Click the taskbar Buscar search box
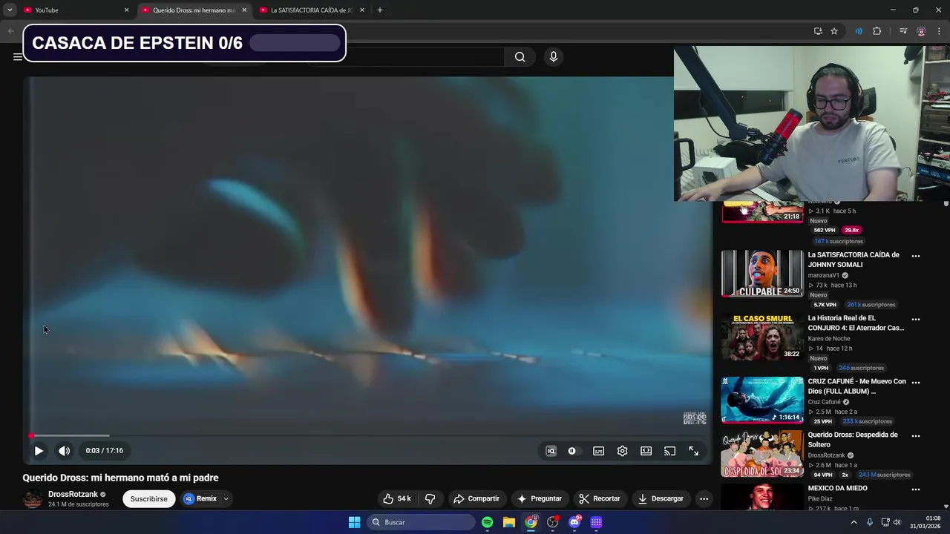Screen dimensions: 950x534 (x=422, y=522)
